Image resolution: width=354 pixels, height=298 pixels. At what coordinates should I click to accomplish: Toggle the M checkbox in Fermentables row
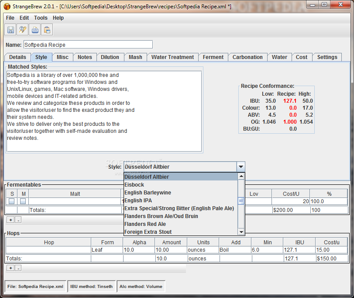tap(23, 201)
